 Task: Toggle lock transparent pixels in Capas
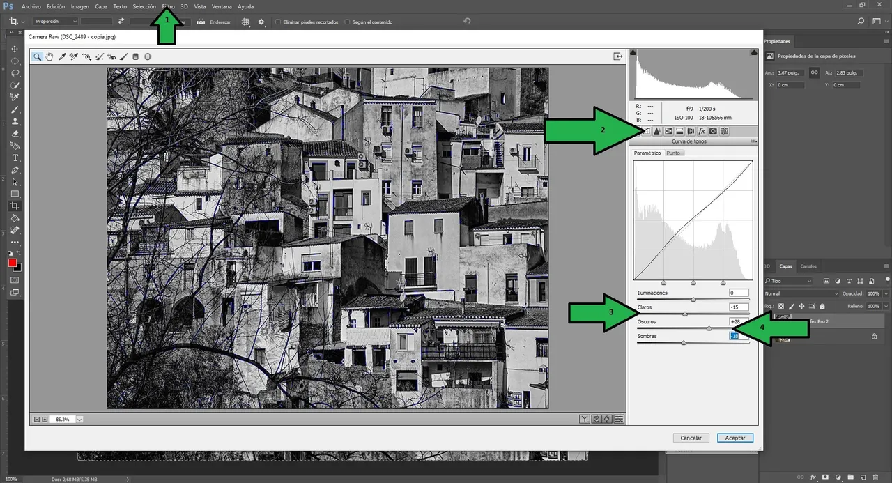(781, 306)
